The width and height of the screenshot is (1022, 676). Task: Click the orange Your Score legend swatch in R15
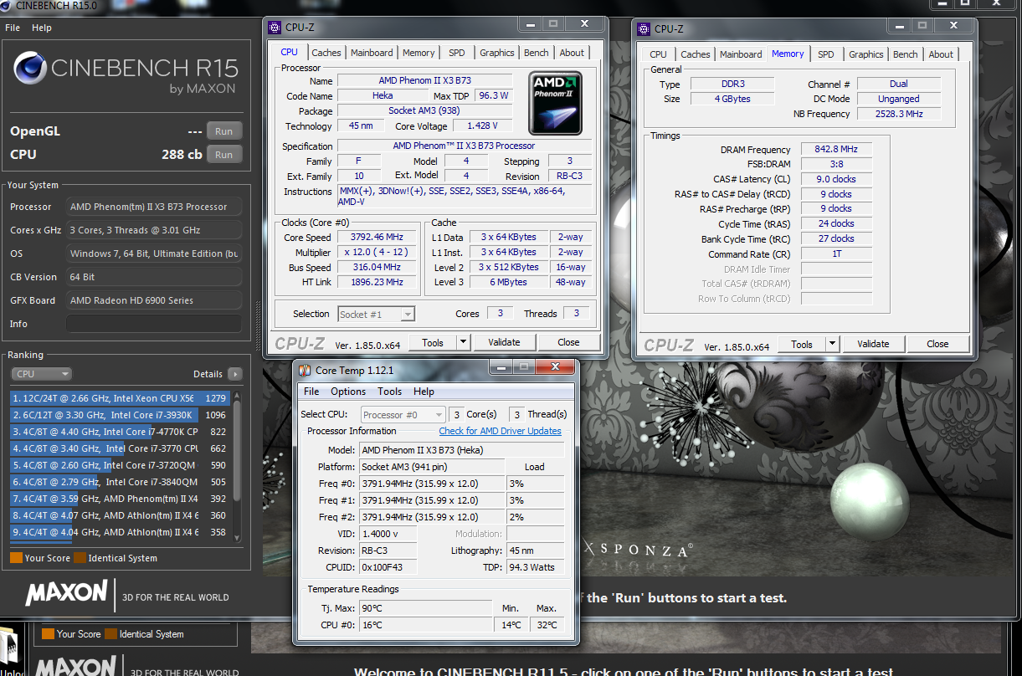coord(16,558)
